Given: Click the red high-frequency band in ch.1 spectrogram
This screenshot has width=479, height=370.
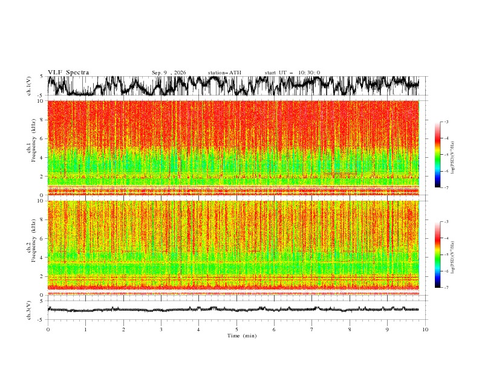Looking at the screenshot, I should (233, 124).
